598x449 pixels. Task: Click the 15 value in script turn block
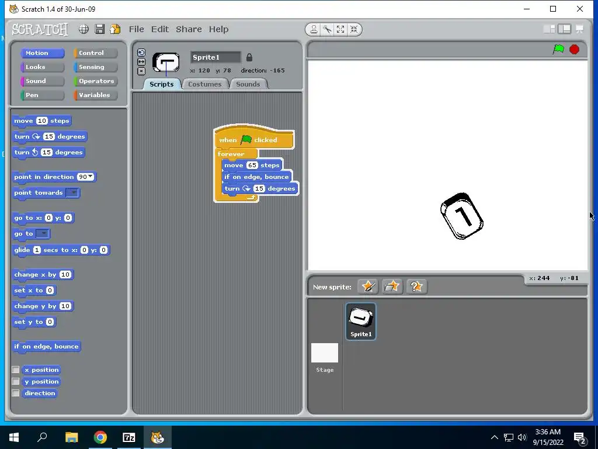[259, 189]
